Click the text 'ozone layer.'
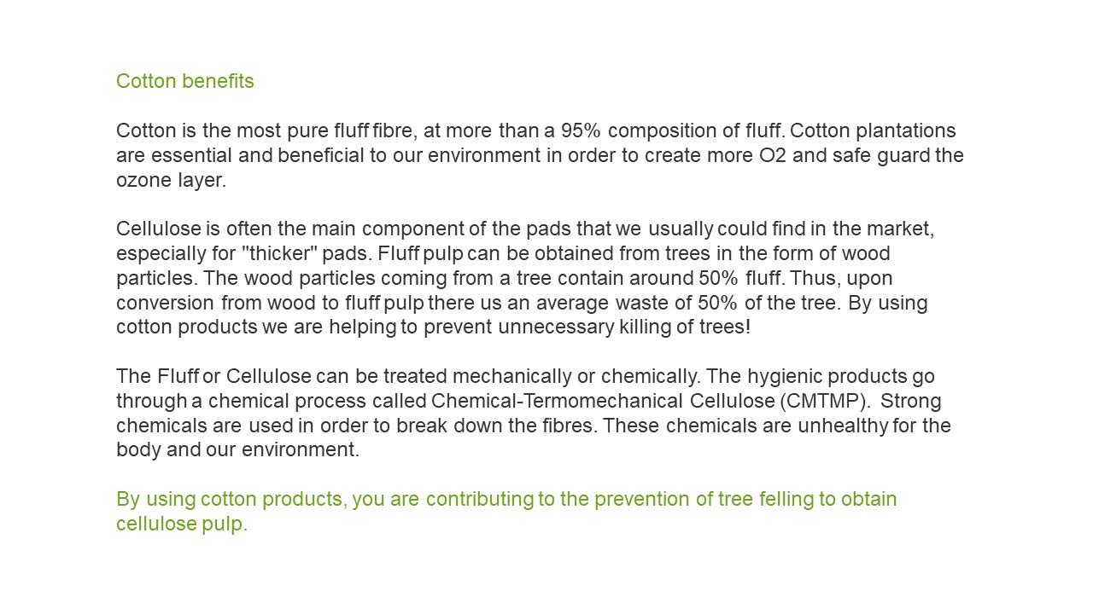The image size is (1093, 614). click(x=171, y=180)
